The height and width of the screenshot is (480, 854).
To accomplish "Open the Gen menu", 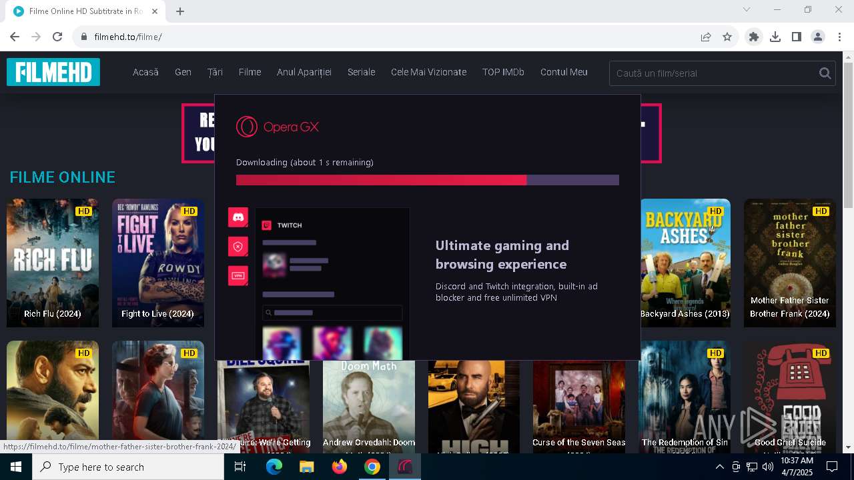I will (183, 72).
